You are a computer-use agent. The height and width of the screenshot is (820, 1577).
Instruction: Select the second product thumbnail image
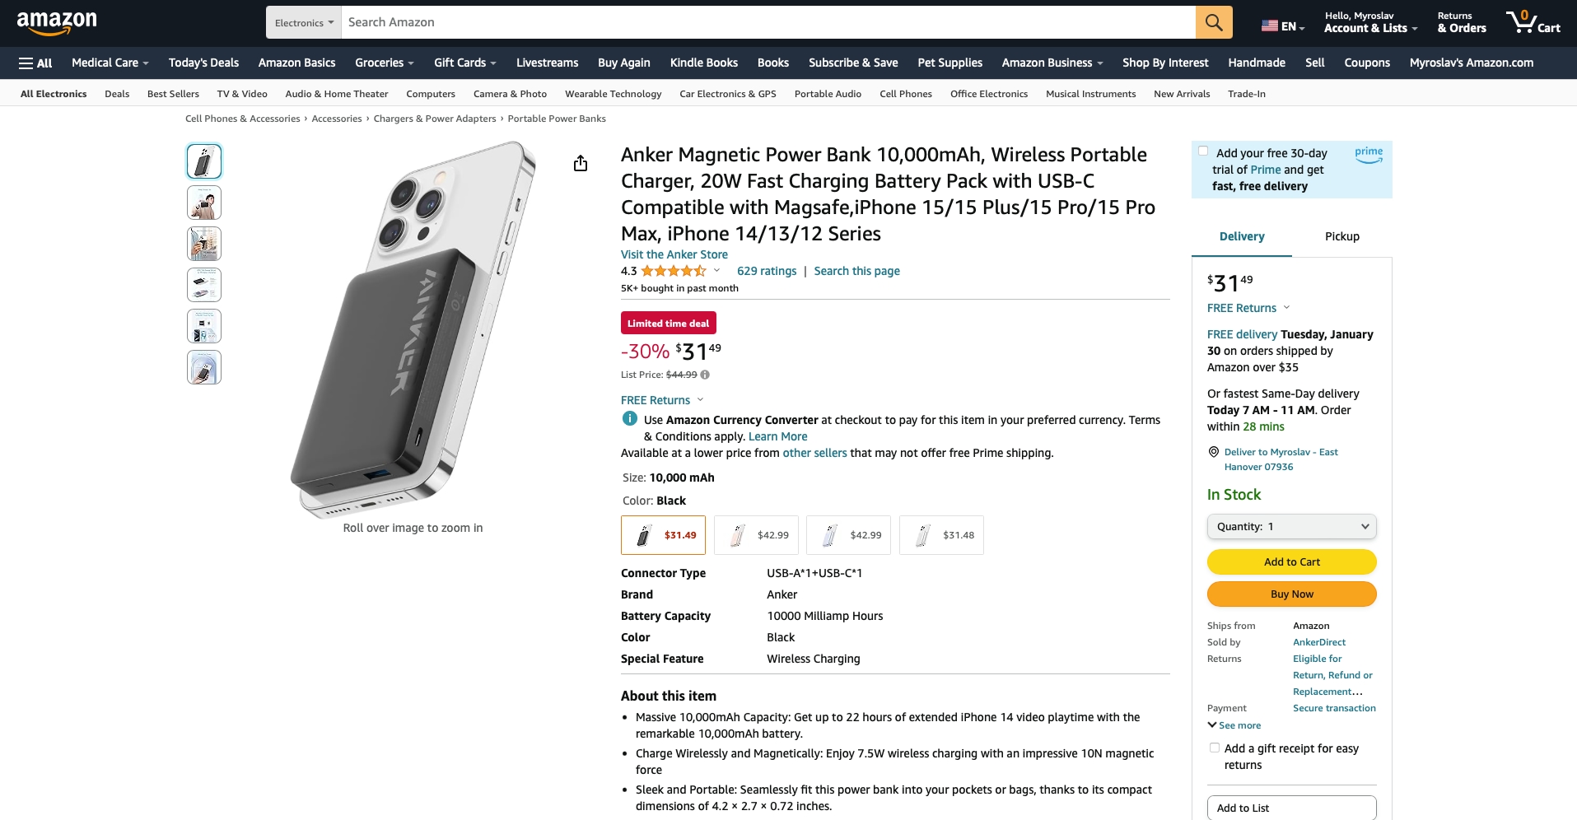[204, 203]
